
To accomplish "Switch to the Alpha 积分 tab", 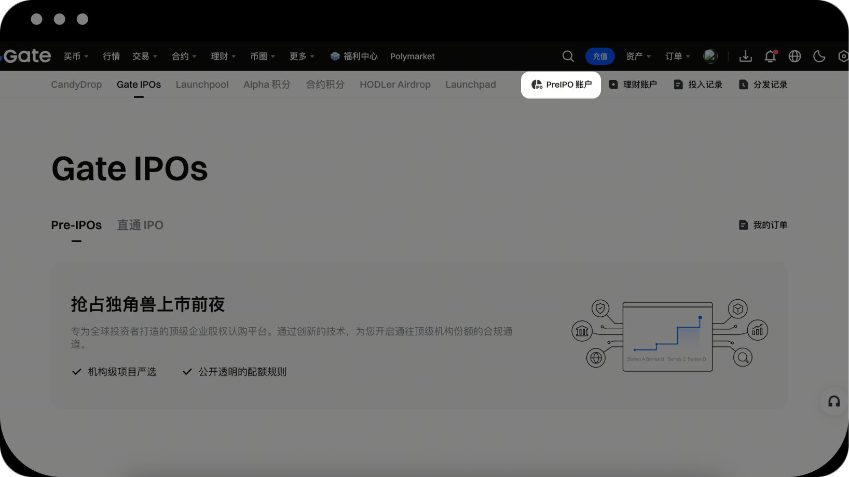I will pyautogui.click(x=267, y=85).
